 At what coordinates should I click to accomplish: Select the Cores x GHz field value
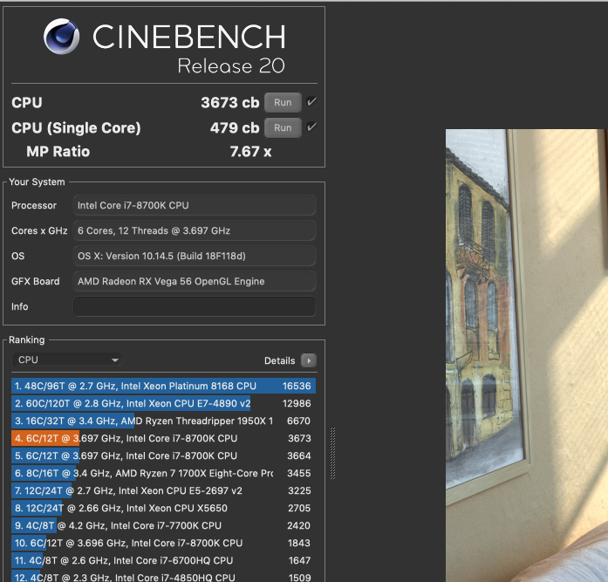pos(195,230)
